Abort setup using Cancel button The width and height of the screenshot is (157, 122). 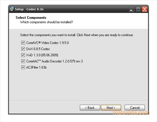135,108
